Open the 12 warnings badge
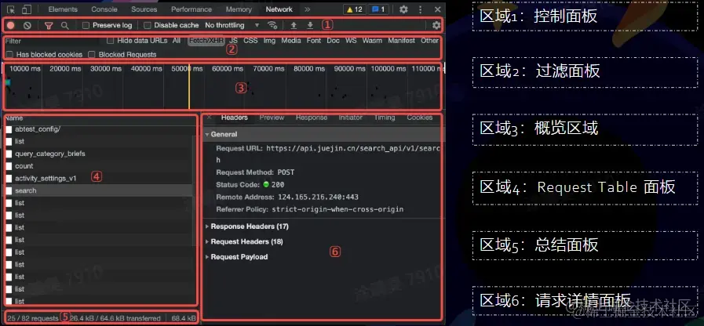The width and height of the screenshot is (704, 326). click(355, 9)
